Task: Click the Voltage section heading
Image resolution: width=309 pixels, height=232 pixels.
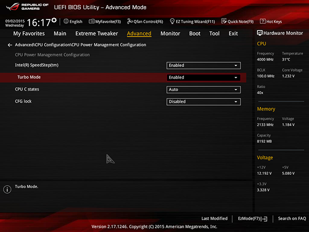Action: [265, 158]
